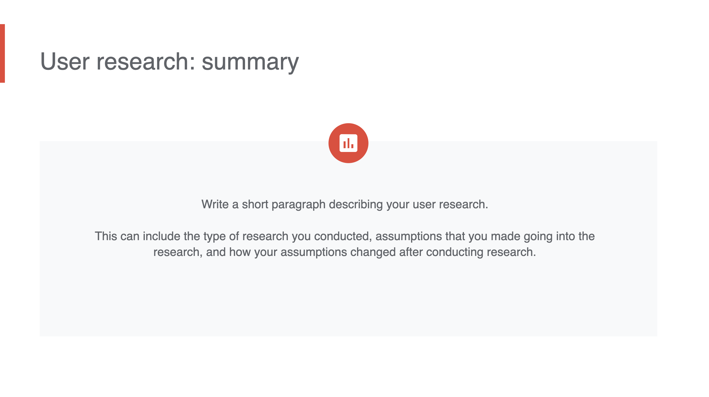Click the word "paragraph" in the first sentence
This screenshot has height=397, width=709.
pos(298,205)
